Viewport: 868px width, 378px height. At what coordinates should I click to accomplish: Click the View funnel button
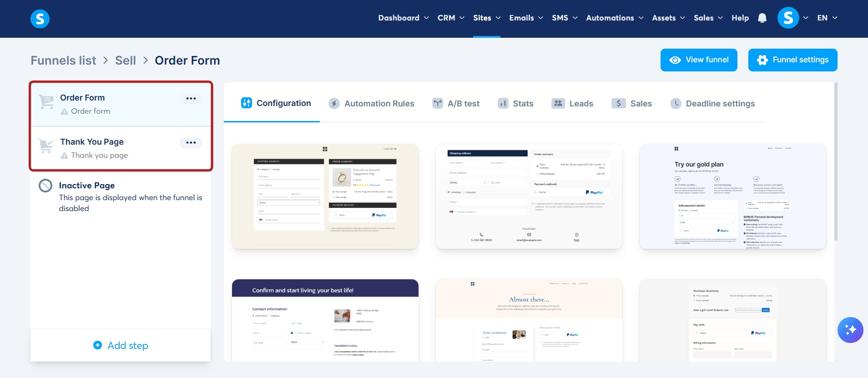tap(699, 60)
